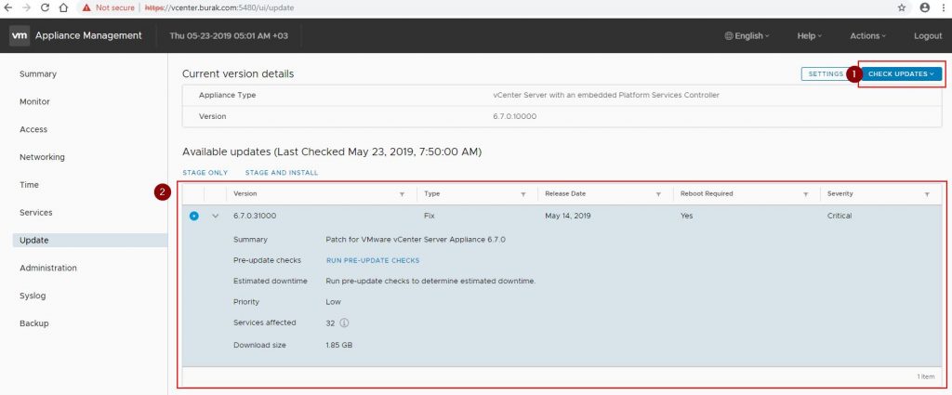Open the Time section
Screen dimensions: 952x395
tap(29, 185)
